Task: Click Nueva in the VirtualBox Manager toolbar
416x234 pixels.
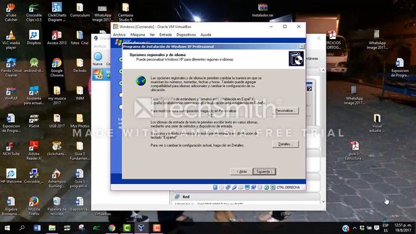Action: coord(97,59)
